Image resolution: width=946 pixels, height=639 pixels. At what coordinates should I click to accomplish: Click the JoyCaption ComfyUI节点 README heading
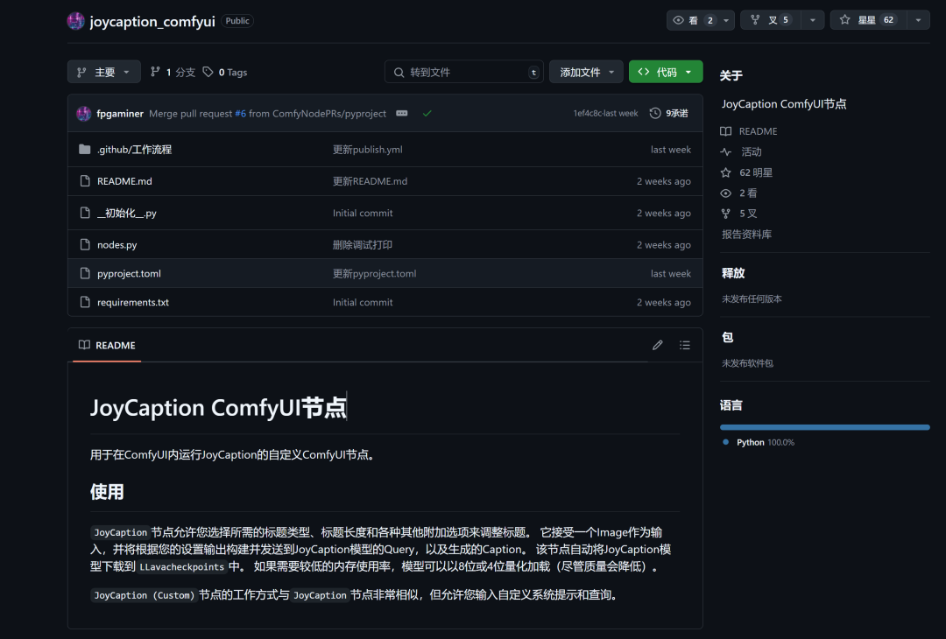(218, 408)
